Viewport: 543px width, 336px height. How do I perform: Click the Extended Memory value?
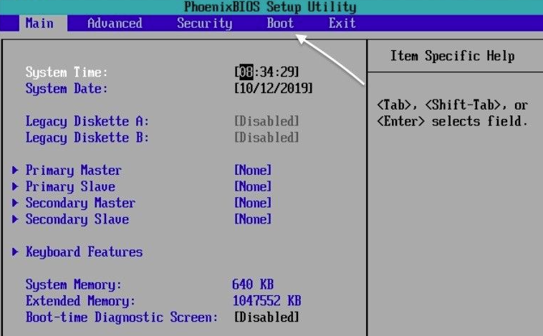pos(266,301)
